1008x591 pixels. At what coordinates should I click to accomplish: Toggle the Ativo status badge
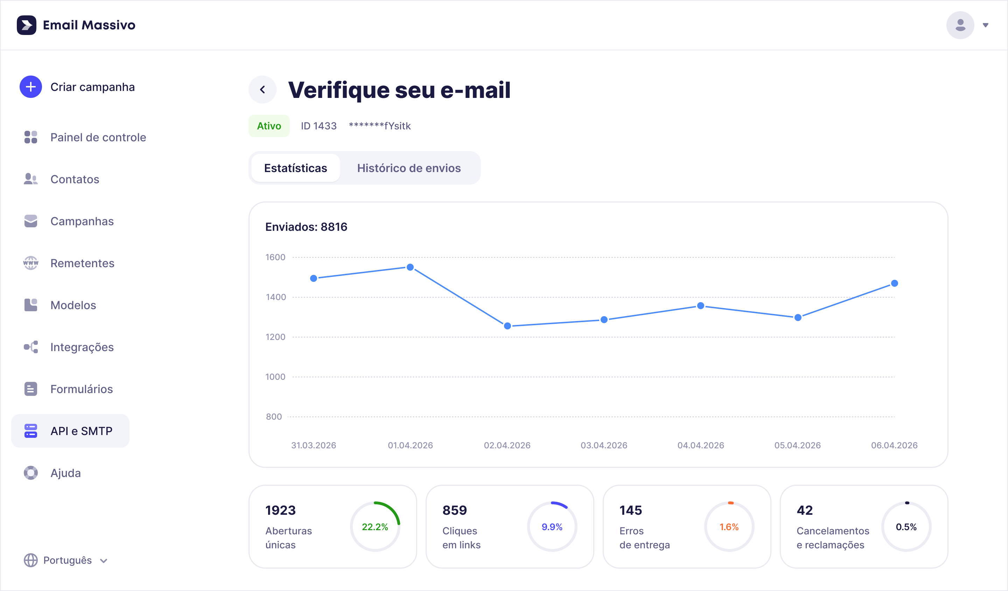(269, 126)
